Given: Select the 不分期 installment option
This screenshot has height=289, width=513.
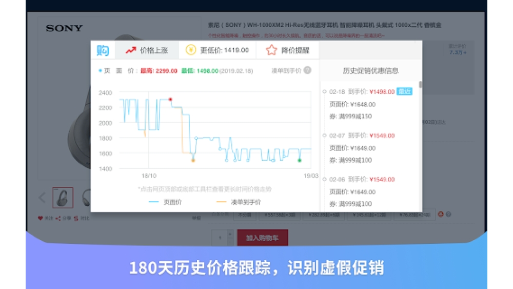Looking at the screenshot, I should pyautogui.click(x=244, y=215).
